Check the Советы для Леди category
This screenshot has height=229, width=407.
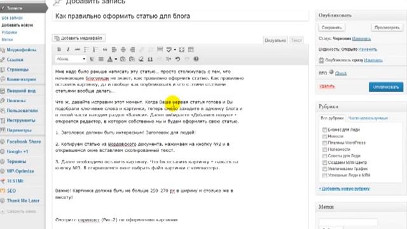324,156
